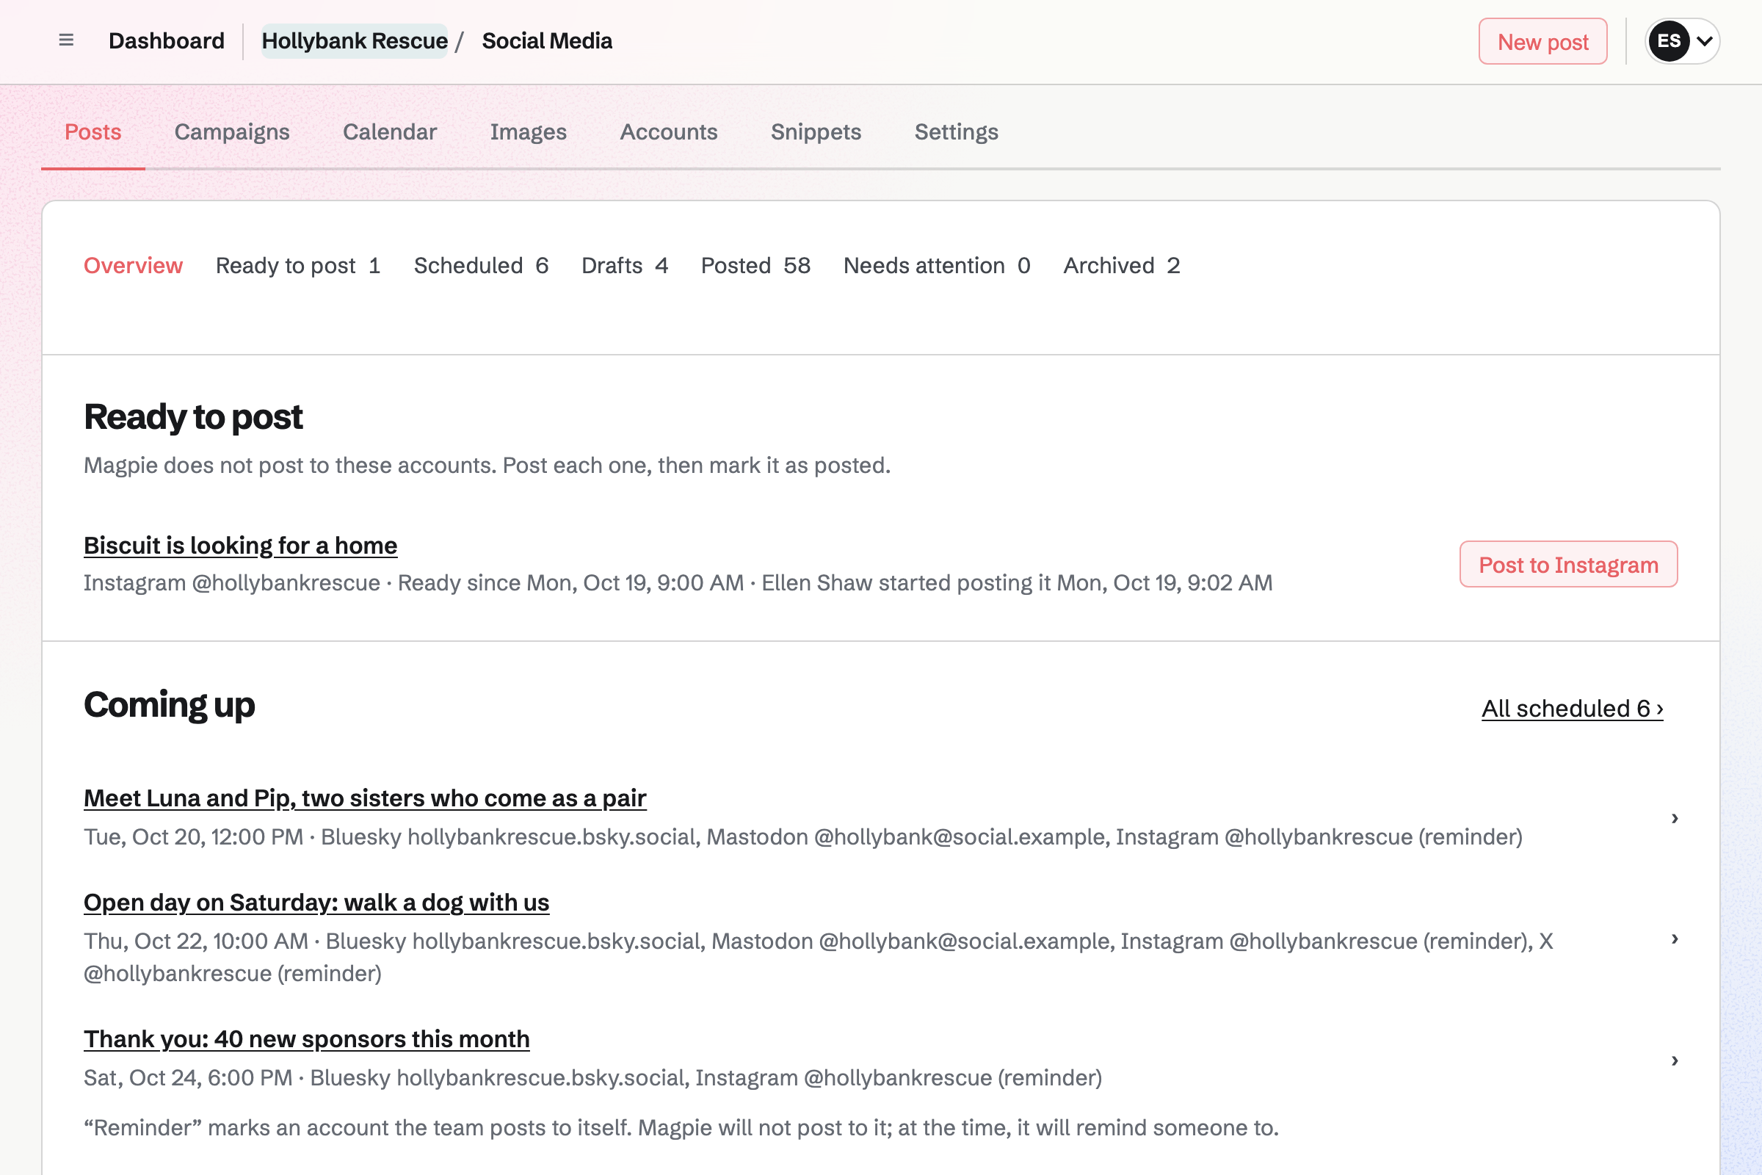Open the ES user avatar menu

click(1681, 41)
